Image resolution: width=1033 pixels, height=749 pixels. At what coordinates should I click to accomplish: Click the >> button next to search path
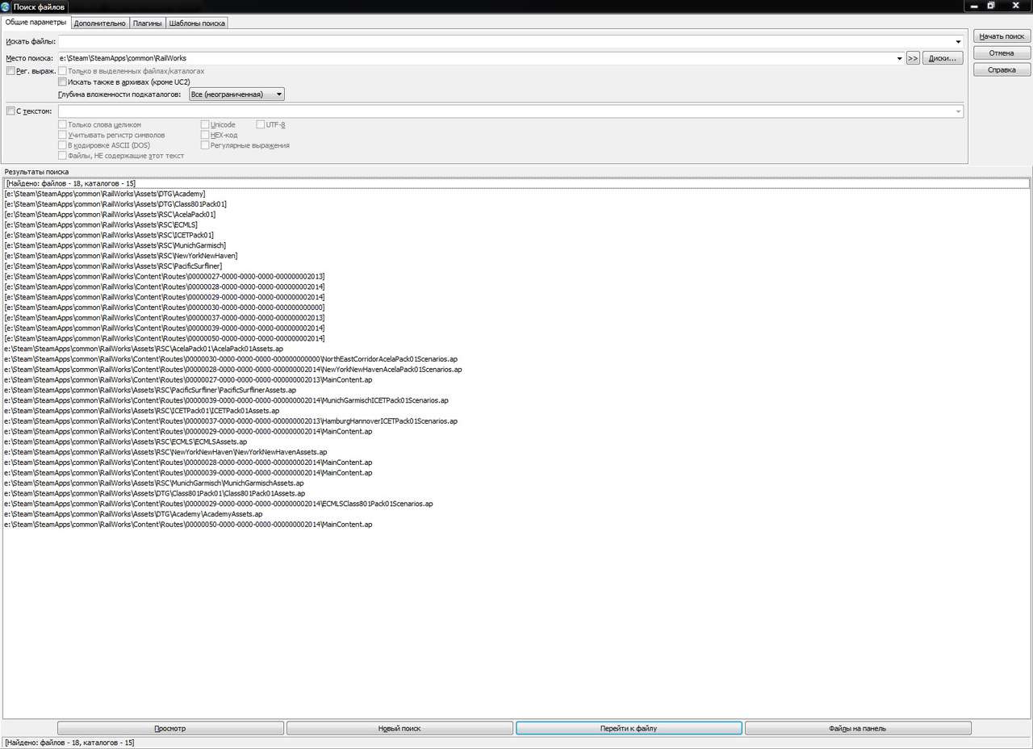pos(913,58)
